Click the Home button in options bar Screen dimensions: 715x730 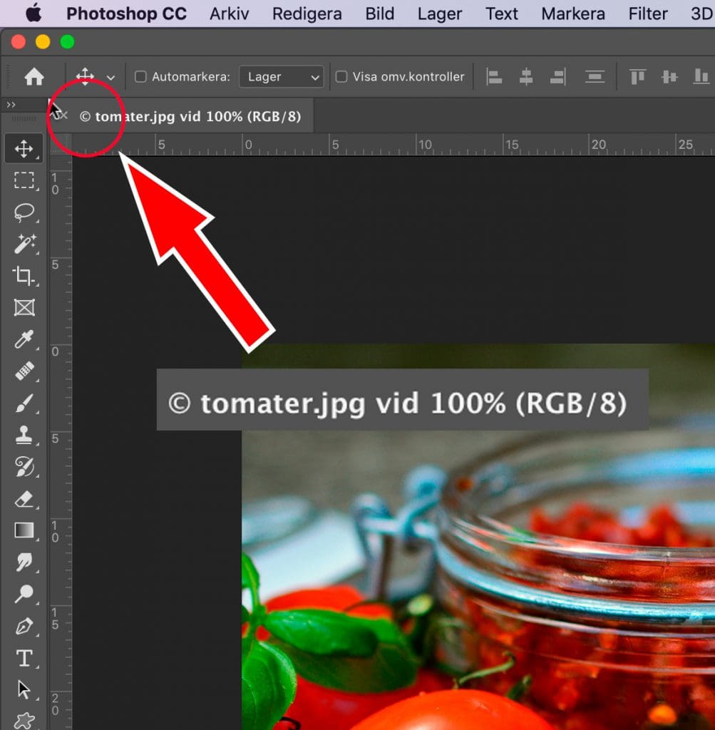[x=34, y=76]
